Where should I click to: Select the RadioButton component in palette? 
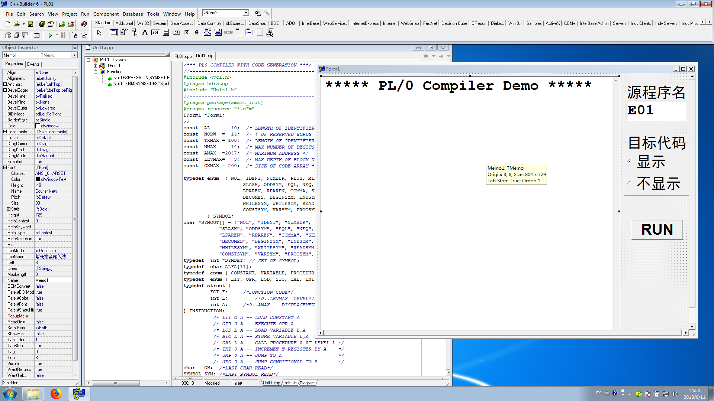tap(197, 33)
